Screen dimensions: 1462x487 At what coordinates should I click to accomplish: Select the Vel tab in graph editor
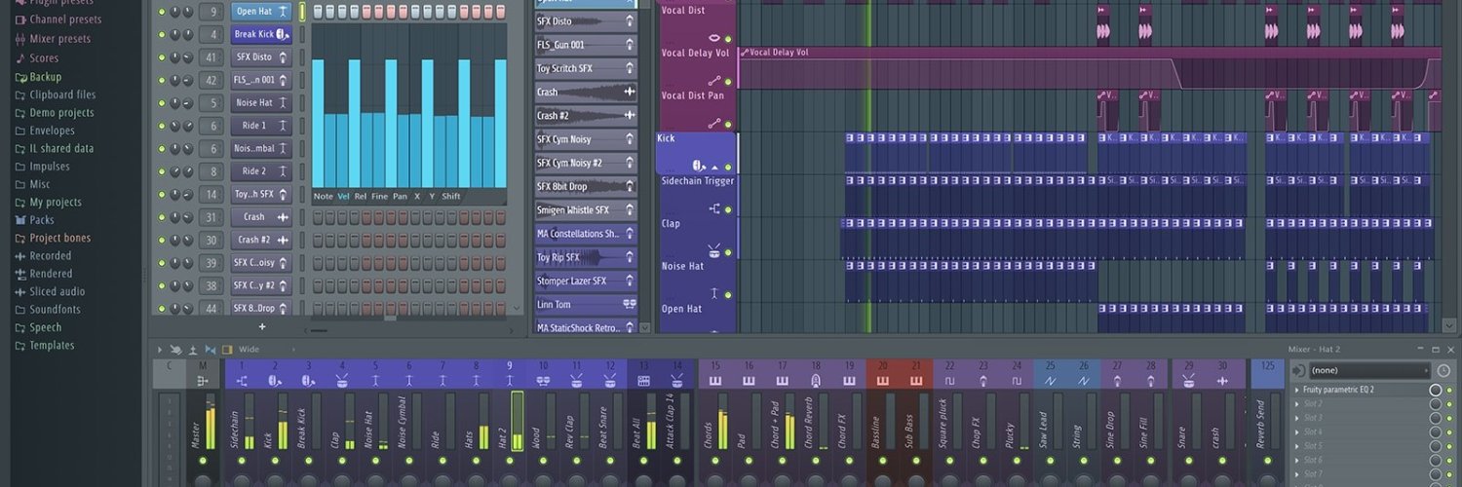[x=343, y=196]
